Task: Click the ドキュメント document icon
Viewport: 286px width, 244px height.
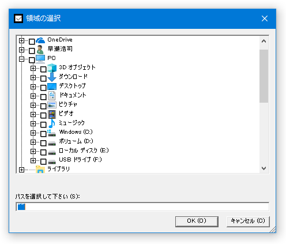Action: point(52,96)
